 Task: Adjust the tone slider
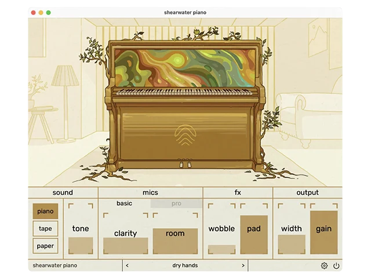(x=81, y=229)
